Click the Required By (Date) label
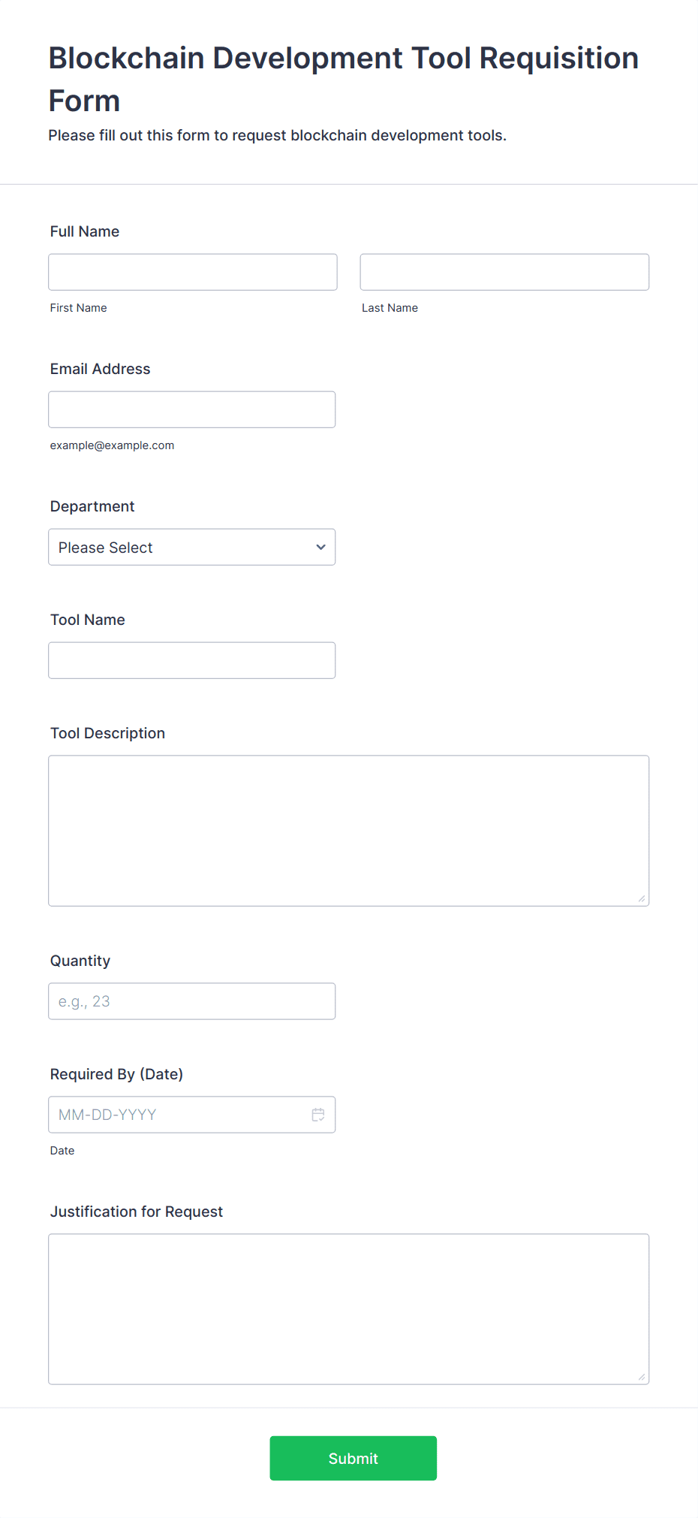Viewport: 698px width, 1518px height. [117, 1074]
